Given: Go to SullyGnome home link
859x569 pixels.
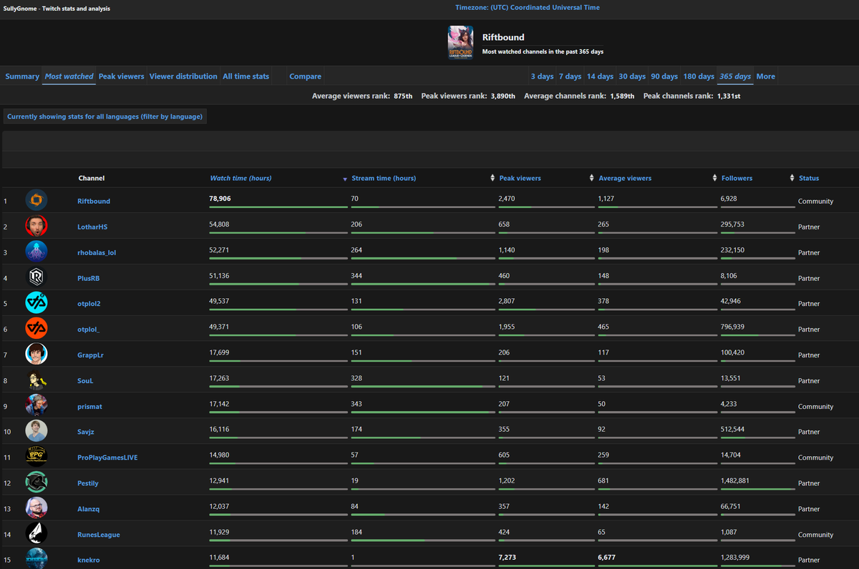Looking at the screenshot, I should (x=57, y=9).
